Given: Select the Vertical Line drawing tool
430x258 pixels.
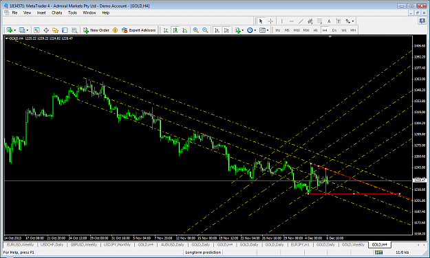Looking at the screenshot, I should pos(281,21).
